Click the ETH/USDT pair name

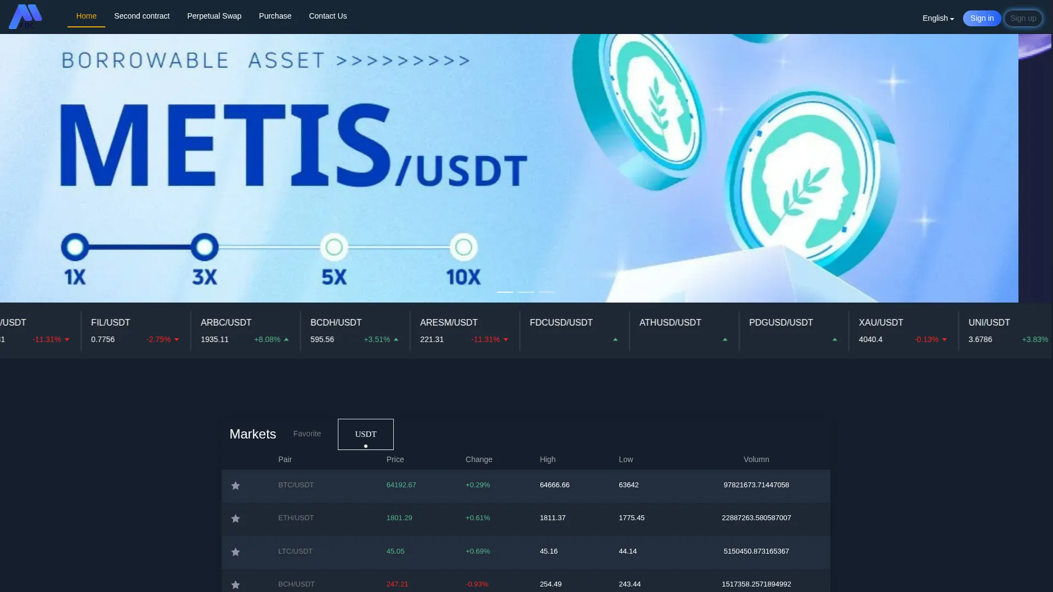coord(296,518)
